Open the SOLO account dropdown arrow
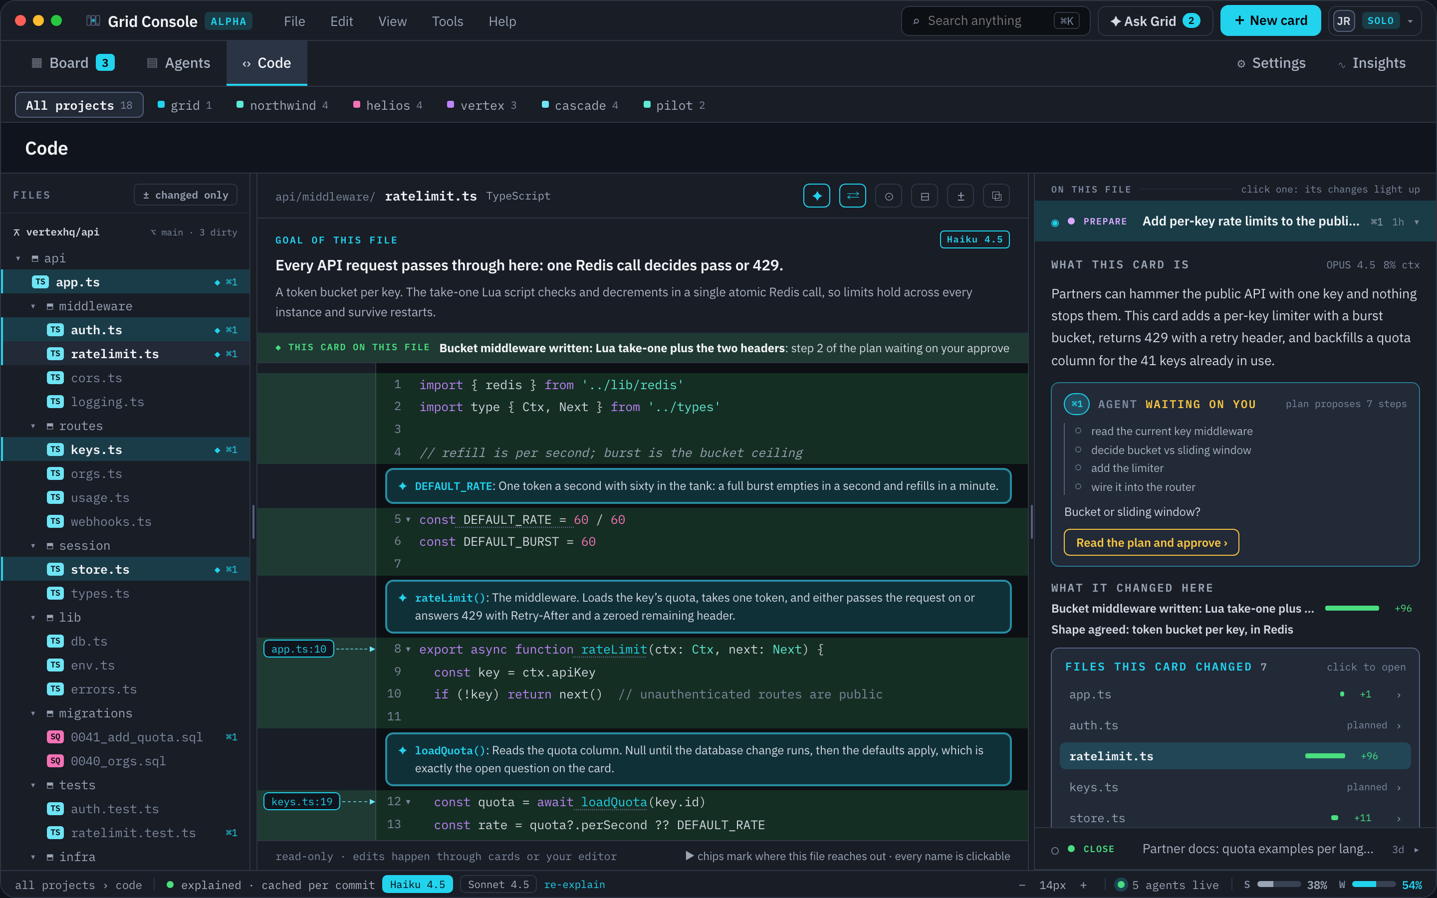The height and width of the screenshot is (898, 1437). pyautogui.click(x=1410, y=21)
